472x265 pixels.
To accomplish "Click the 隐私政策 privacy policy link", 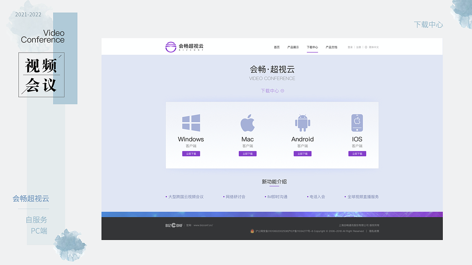I will click(x=374, y=231).
